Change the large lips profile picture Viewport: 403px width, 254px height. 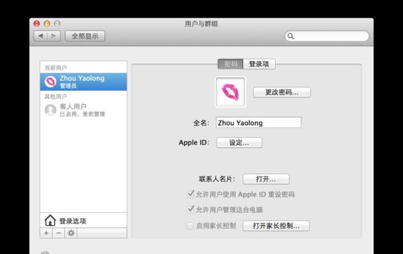click(x=230, y=92)
